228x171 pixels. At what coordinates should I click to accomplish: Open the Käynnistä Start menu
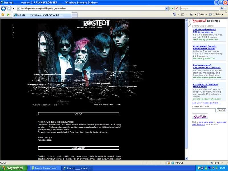pos(14,168)
